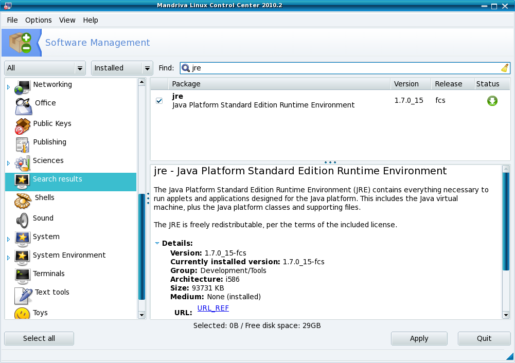This screenshot has width=515, height=363.
Task: Select the Public Keys category icon
Action: click(23, 126)
